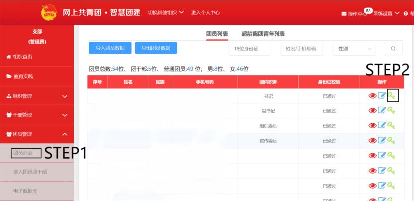The image size is (414, 201).
Task: Click the key icon for 组织委员
Action: (x=391, y=125)
